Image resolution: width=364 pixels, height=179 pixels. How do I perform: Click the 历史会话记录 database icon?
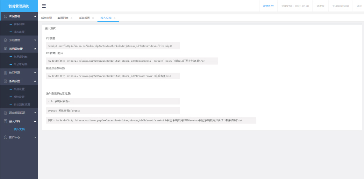click(x=6, y=112)
